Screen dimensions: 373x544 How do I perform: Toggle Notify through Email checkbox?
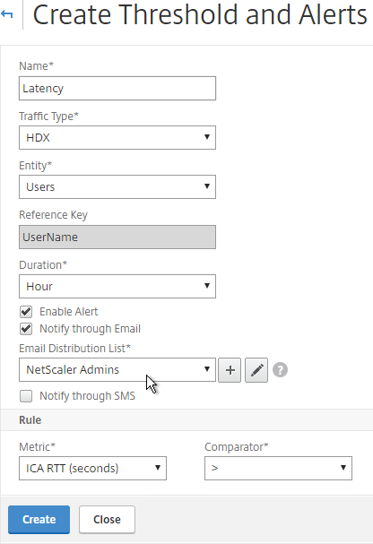(x=26, y=329)
